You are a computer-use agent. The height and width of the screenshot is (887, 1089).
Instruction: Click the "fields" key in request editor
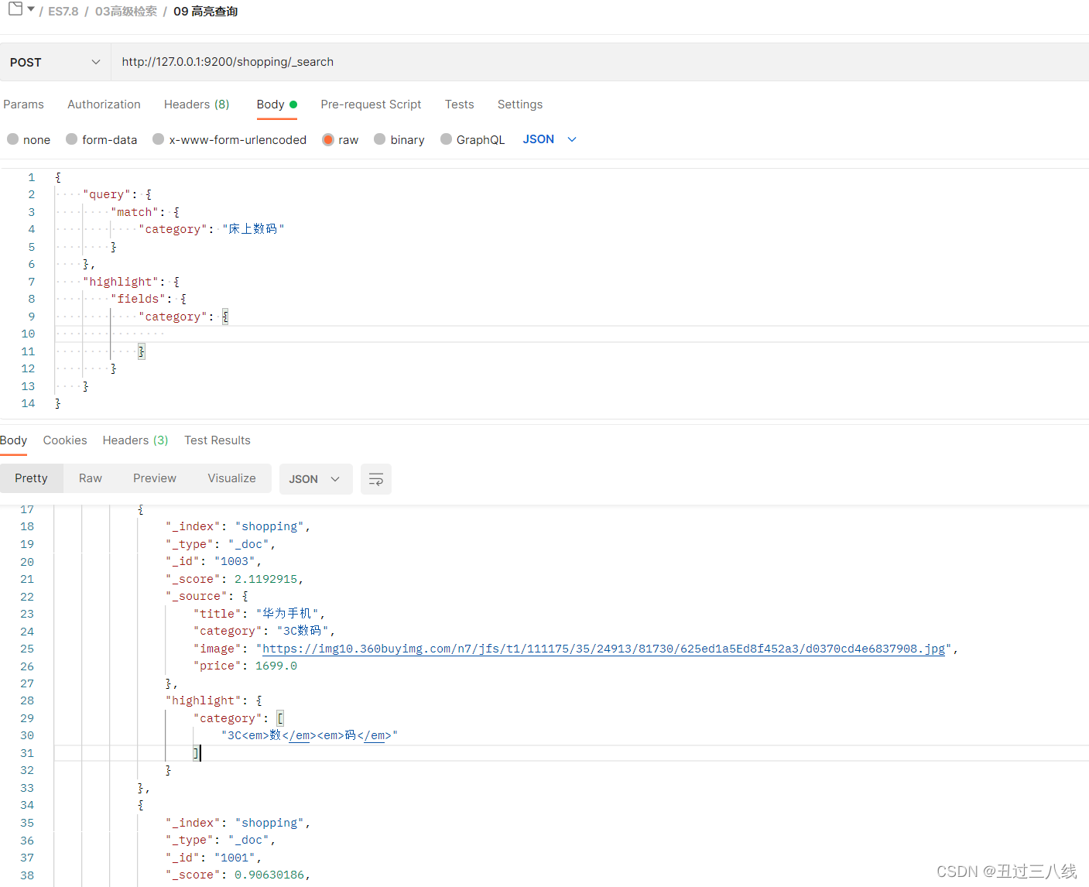pyautogui.click(x=138, y=299)
